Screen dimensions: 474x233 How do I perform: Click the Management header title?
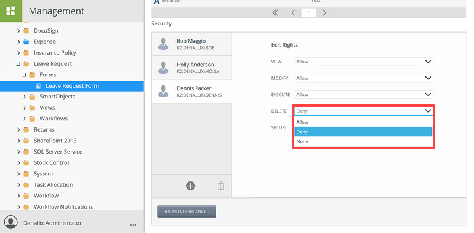point(56,11)
